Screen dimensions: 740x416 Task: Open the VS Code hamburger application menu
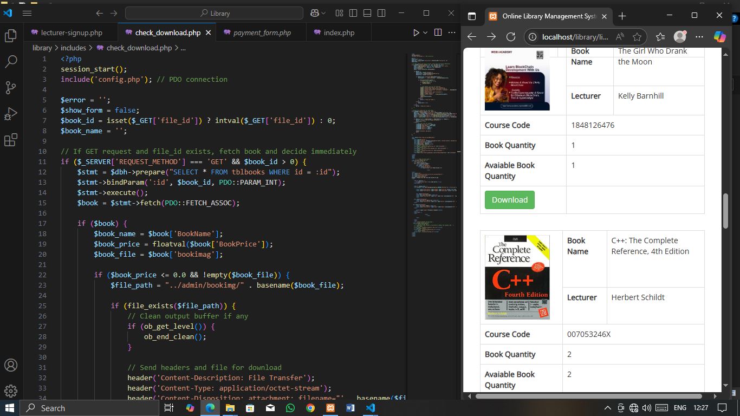(x=27, y=13)
